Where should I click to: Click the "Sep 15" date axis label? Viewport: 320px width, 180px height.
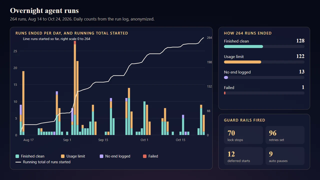(x=103, y=140)
